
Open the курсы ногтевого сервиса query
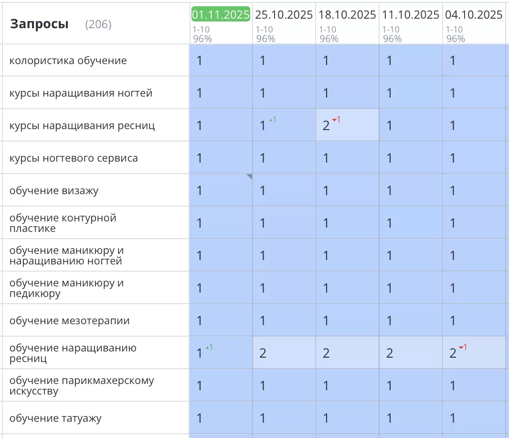tap(74, 158)
